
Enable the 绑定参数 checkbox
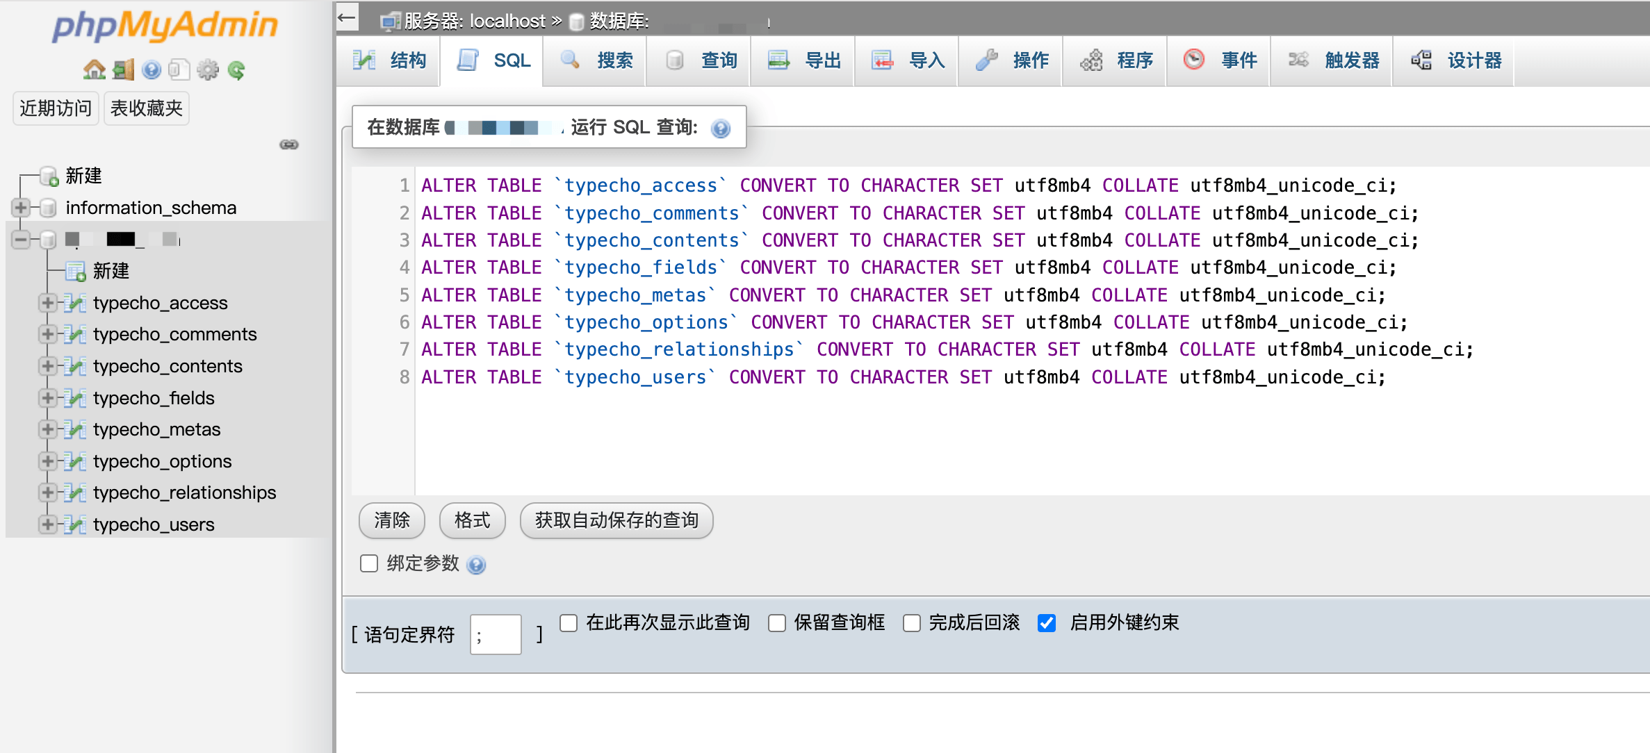pyautogui.click(x=369, y=564)
